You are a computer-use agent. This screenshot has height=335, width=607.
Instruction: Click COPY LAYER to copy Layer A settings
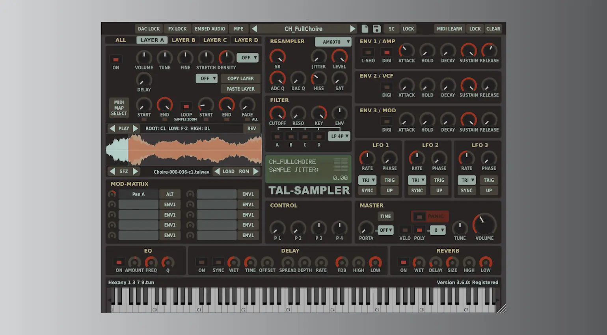click(x=240, y=78)
